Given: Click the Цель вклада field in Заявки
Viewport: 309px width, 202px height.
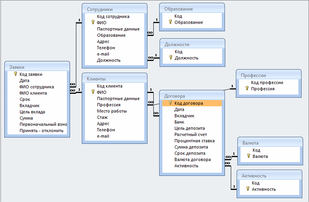Looking at the screenshot, I should pos(32,112).
